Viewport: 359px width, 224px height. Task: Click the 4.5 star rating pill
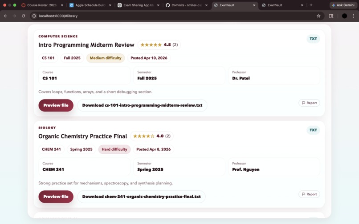(159, 45)
